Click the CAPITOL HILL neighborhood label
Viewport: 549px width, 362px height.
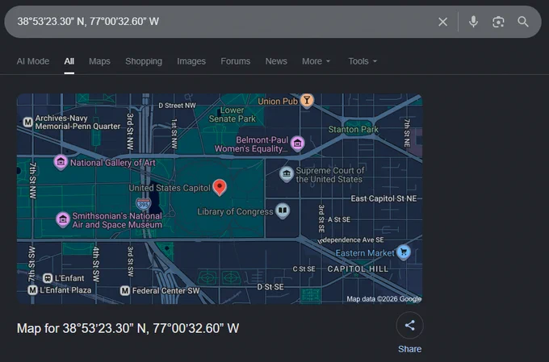pos(358,269)
